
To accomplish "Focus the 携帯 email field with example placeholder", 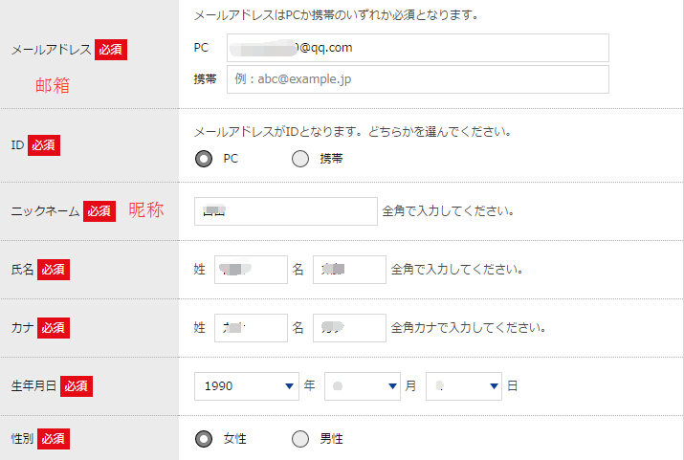I will [417, 79].
